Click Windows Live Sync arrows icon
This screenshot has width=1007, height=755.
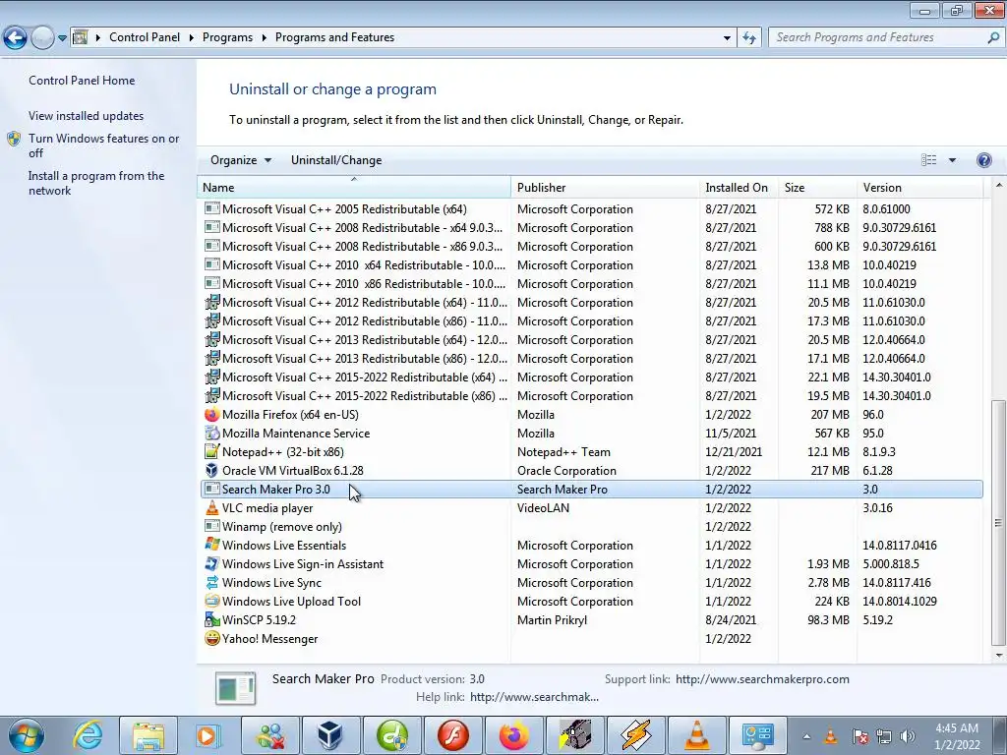pos(211,583)
